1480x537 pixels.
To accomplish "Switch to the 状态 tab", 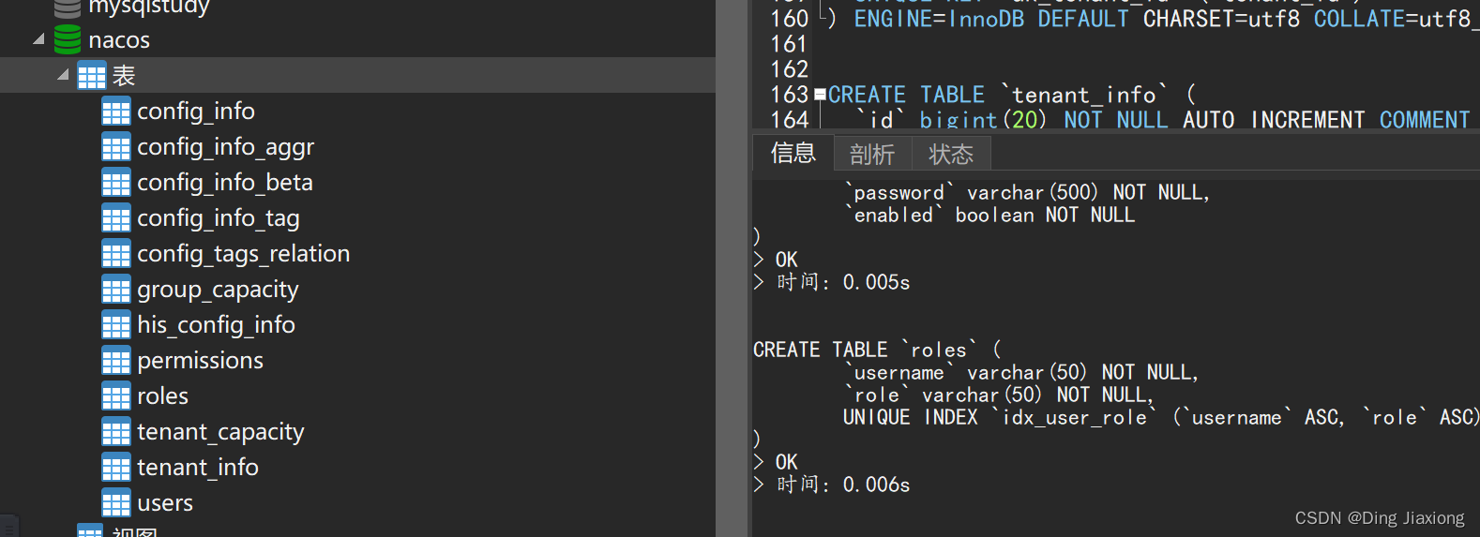I will [x=950, y=154].
